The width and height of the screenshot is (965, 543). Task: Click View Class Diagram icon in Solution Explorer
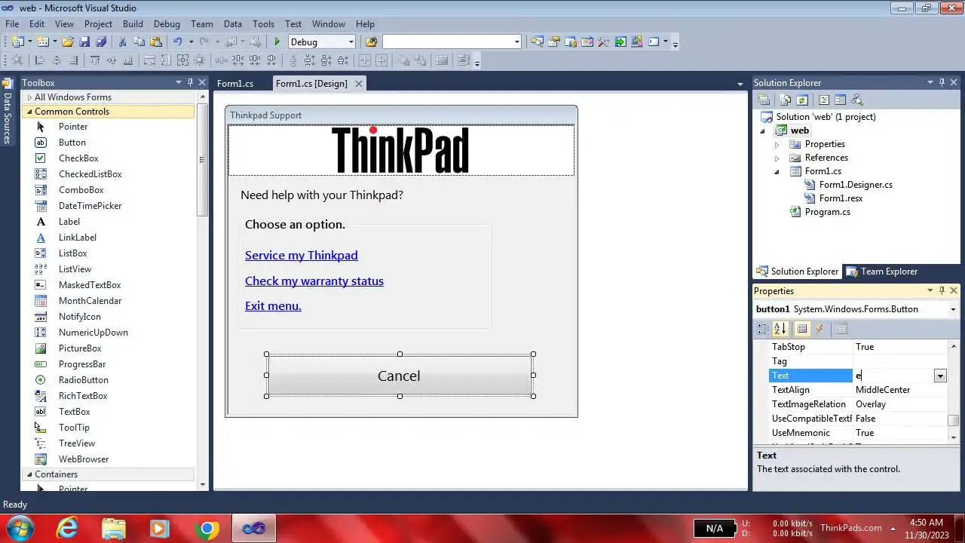point(856,100)
